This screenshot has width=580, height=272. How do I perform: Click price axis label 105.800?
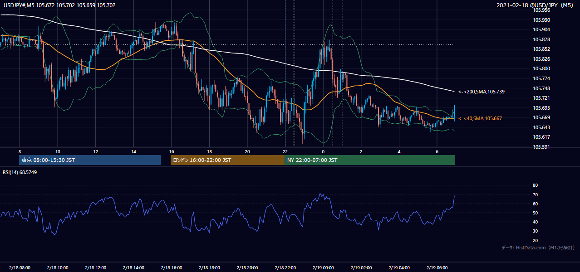point(541,68)
